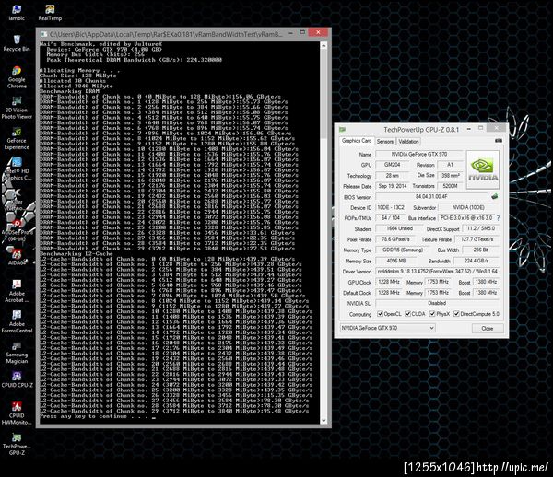
Task: Open the NVIDIA GeForce GTX 970 GPU dropdown
Action: click(387, 328)
